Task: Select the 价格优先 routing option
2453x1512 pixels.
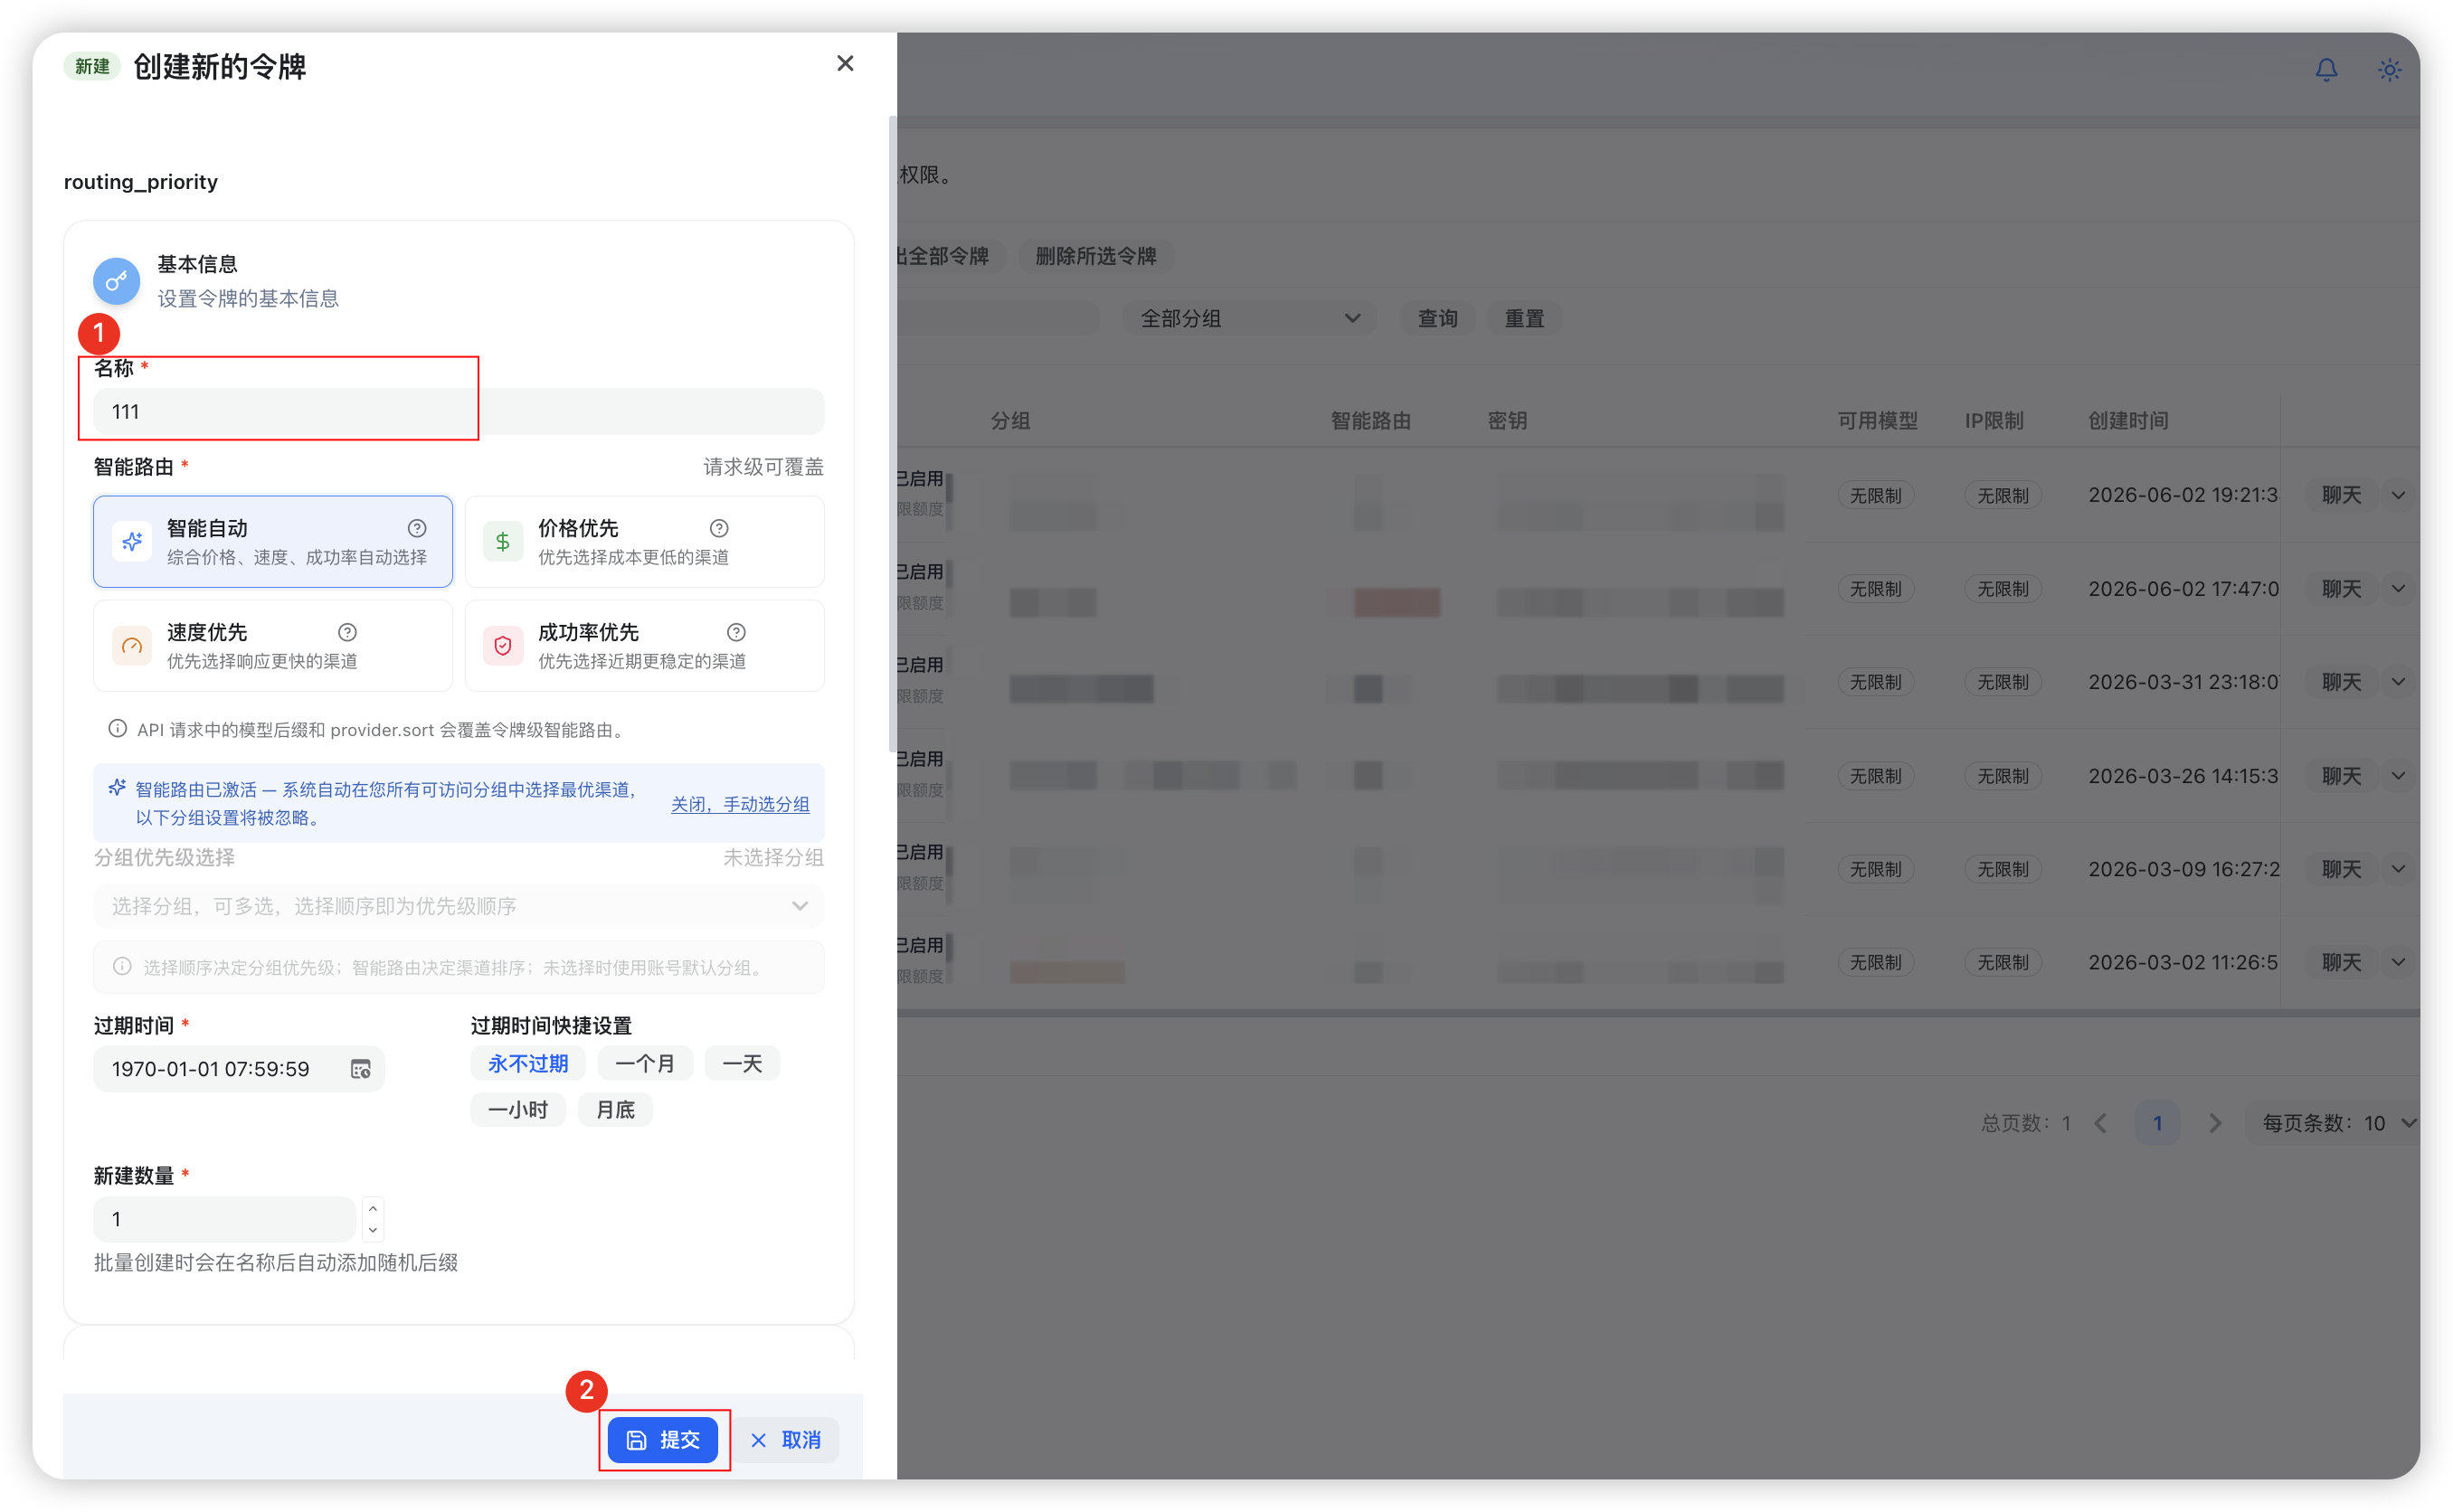Action: click(x=645, y=541)
